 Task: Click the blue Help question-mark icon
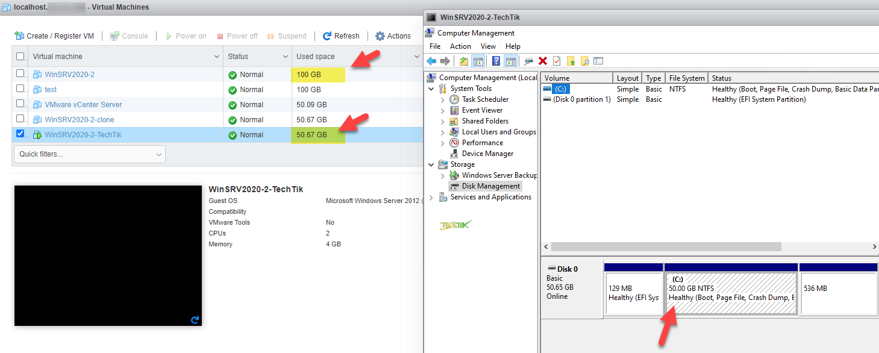(x=496, y=61)
